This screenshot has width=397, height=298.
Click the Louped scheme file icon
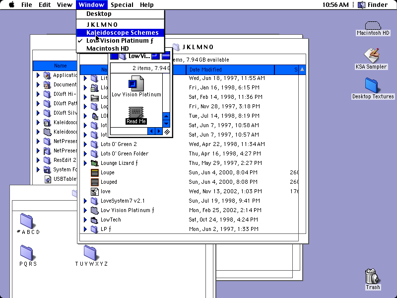pyautogui.click(x=94, y=182)
